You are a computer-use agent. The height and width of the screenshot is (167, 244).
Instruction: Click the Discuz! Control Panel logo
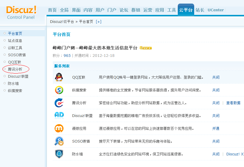point(21,13)
